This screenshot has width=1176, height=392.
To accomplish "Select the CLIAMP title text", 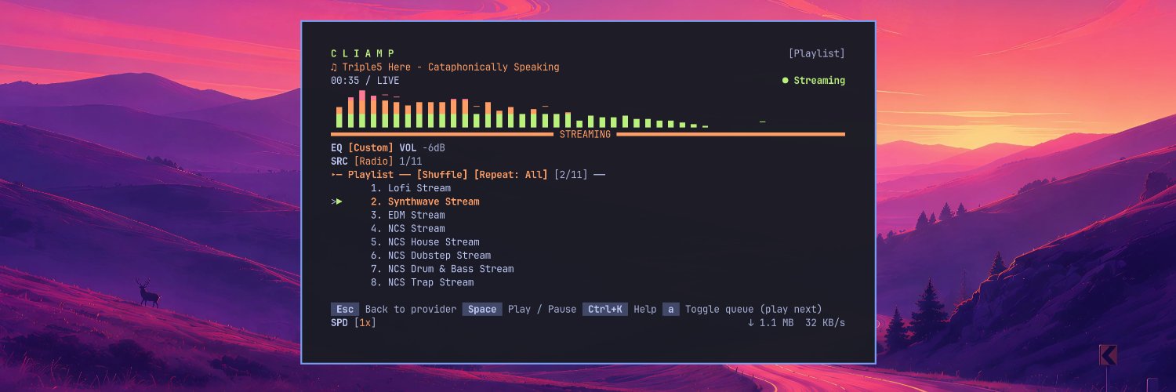I will (x=363, y=53).
